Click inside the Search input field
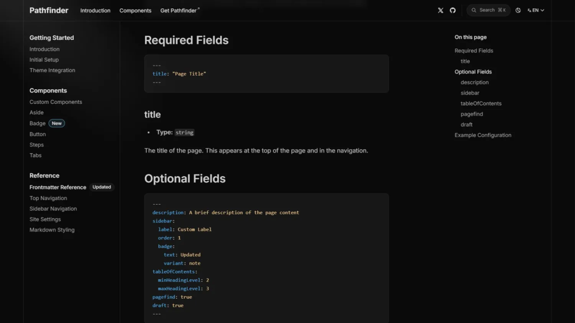The width and height of the screenshot is (575, 323). point(489,10)
